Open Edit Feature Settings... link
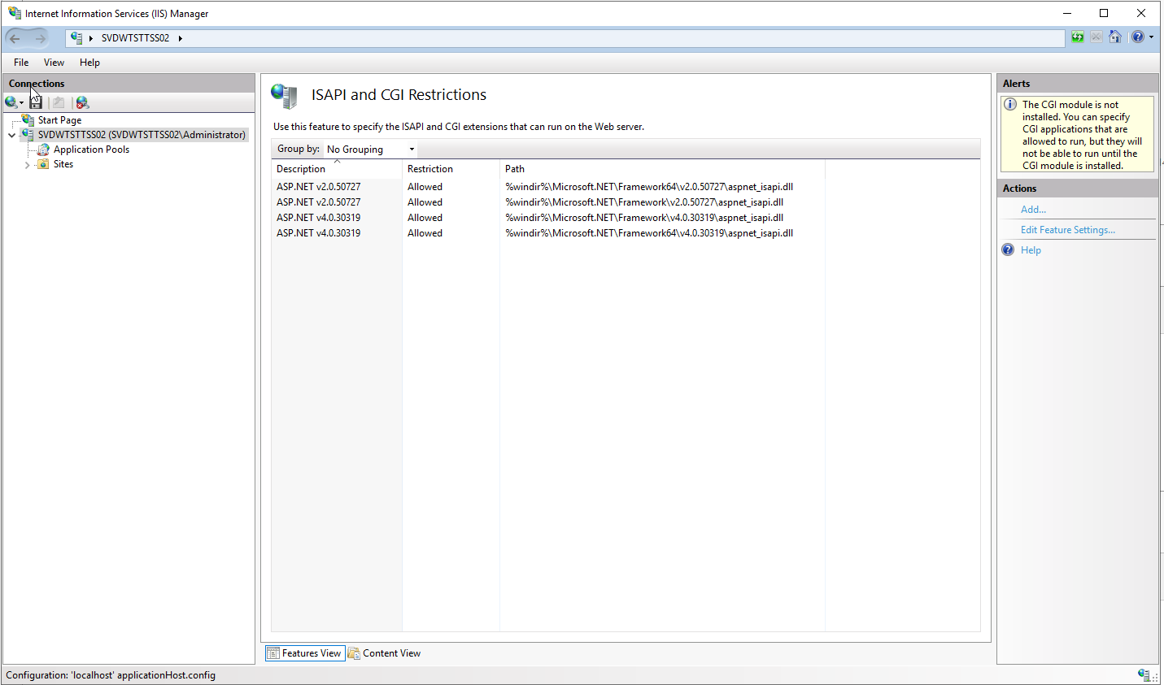Viewport: 1164px width, 685px height. click(x=1068, y=230)
